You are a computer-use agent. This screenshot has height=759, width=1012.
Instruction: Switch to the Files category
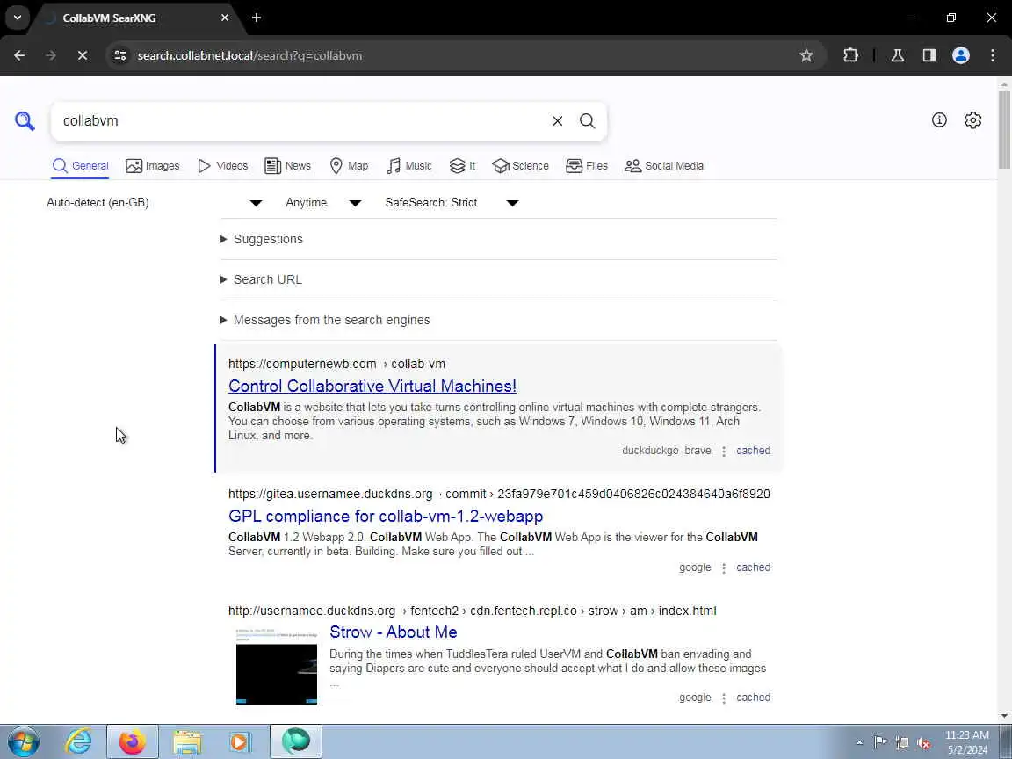click(587, 166)
